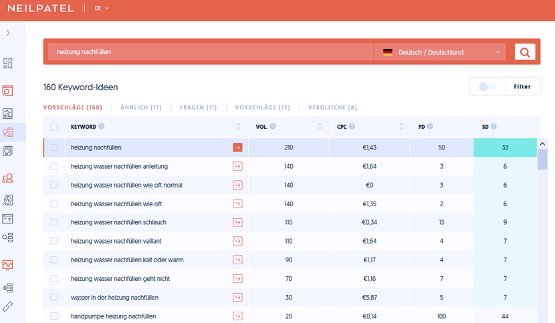
Task: Click the highlighted SD value 33
Action: (x=505, y=147)
